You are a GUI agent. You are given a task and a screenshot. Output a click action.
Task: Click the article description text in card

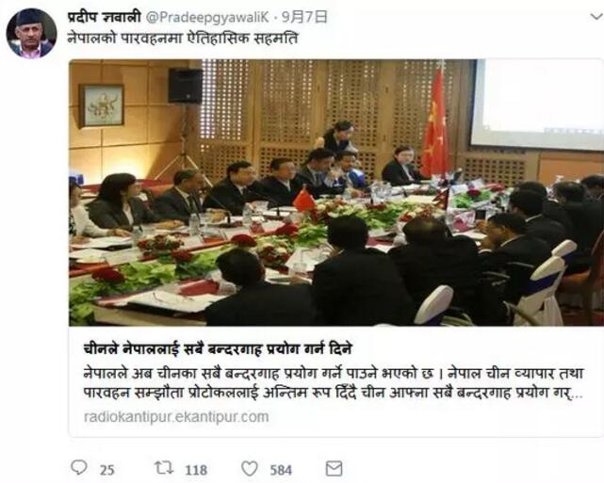[334, 383]
